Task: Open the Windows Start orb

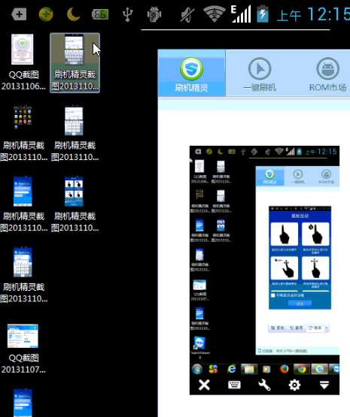Action: tap(197, 369)
